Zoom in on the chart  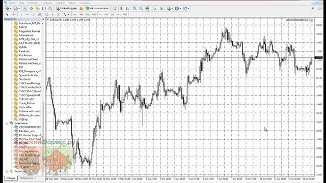coord(134,9)
